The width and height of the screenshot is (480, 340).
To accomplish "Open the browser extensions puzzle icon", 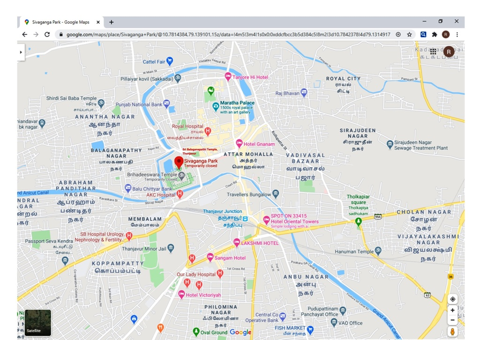I will [435, 34].
